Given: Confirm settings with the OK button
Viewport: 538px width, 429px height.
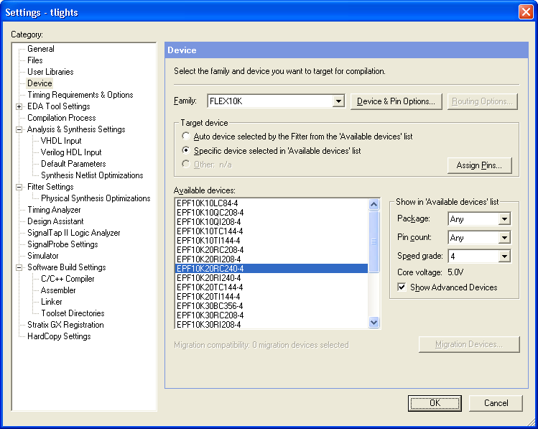Looking at the screenshot, I should pyautogui.click(x=435, y=403).
